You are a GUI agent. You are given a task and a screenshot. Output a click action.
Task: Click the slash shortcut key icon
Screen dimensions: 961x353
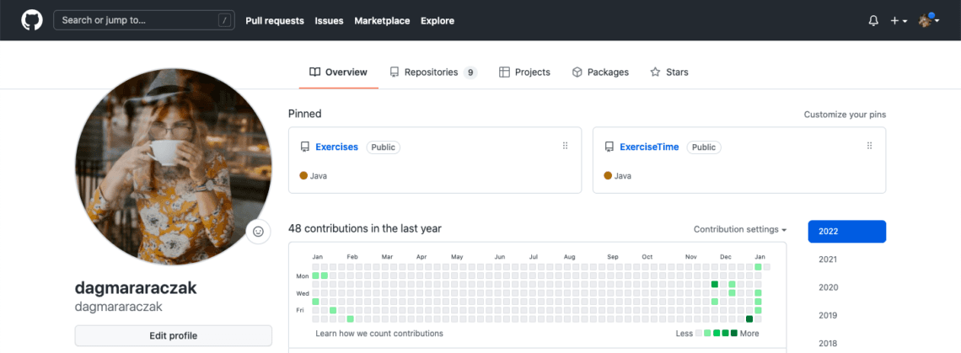(x=225, y=20)
